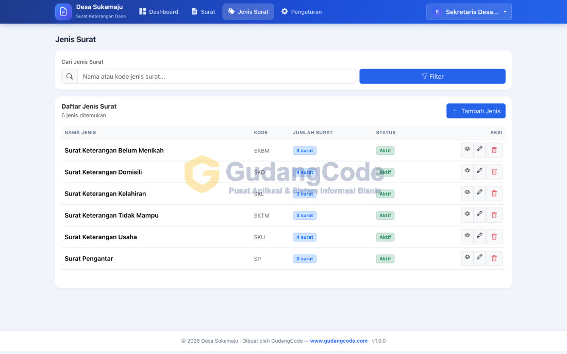This screenshot has width=567, height=354.
Task: Click the "Surat Keterangan Domisili" name
Action: tap(103, 172)
